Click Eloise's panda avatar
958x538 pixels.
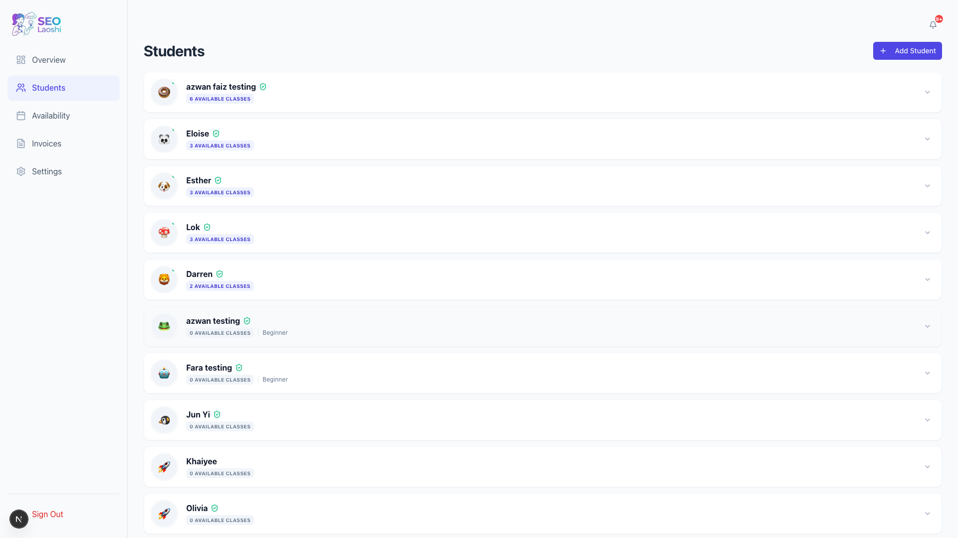pyautogui.click(x=164, y=139)
